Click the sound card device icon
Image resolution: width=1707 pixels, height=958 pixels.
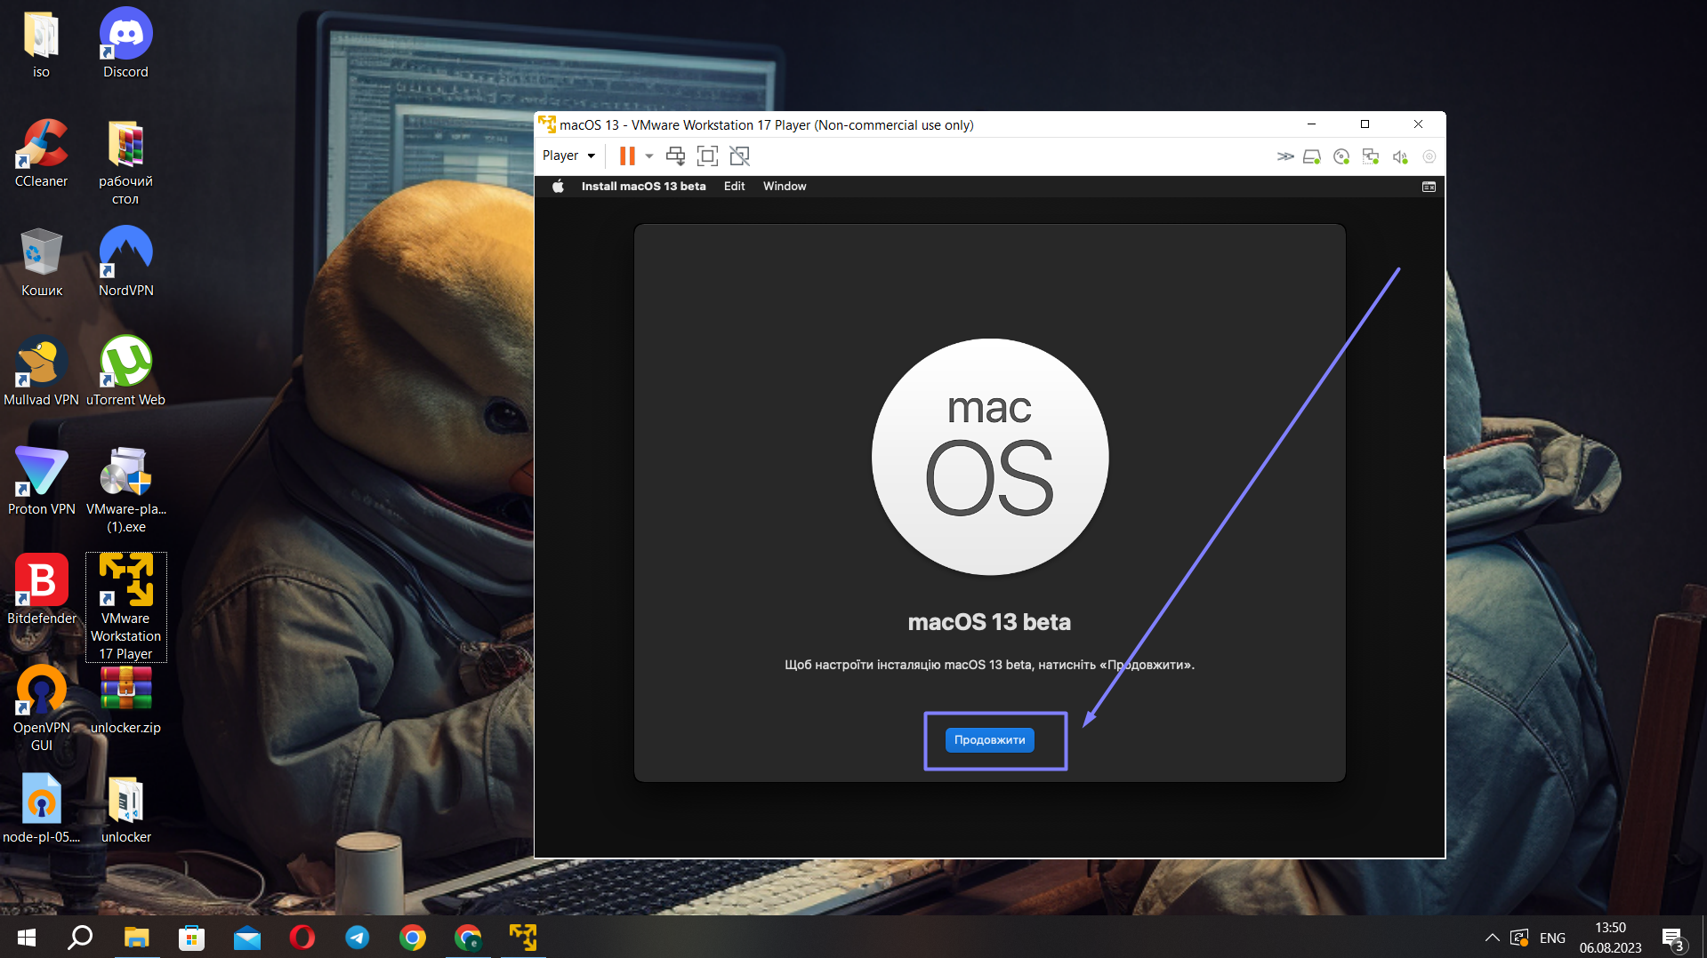[x=1400, y=156]
